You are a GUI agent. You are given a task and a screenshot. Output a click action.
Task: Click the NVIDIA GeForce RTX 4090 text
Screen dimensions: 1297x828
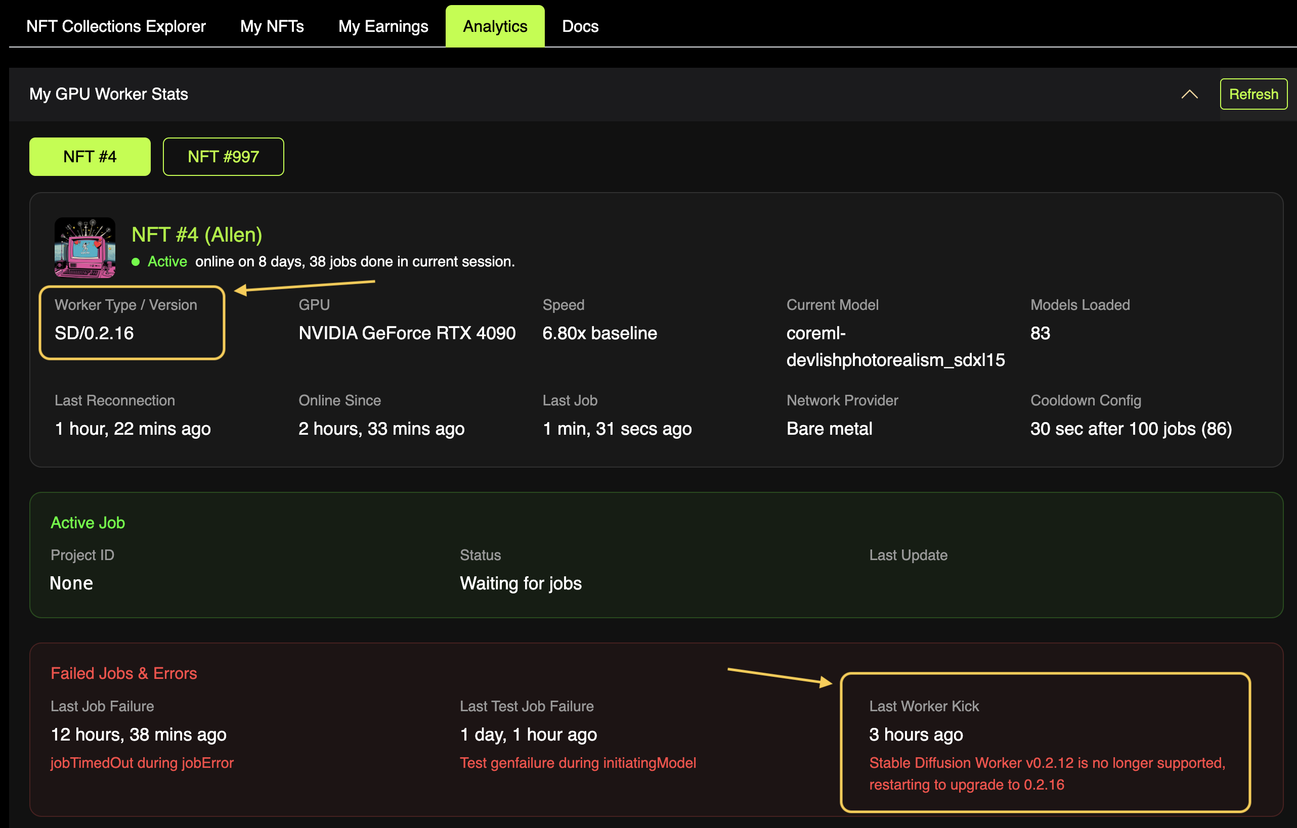point(407,333)
